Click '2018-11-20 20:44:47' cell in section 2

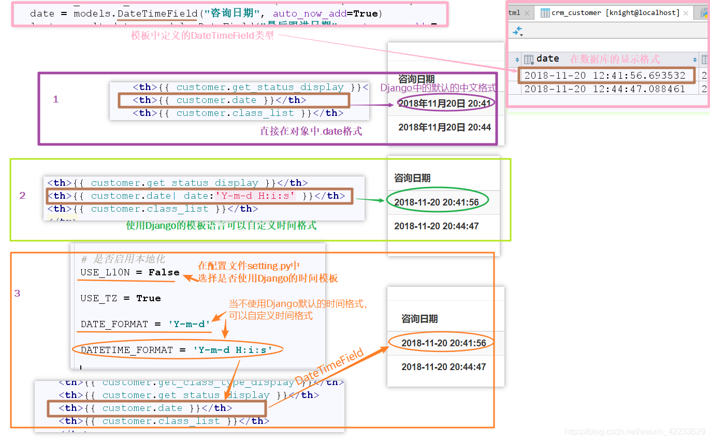coord(437,226)
